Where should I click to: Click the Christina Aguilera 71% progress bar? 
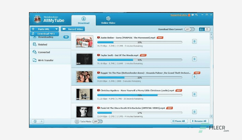pos(140,95)
